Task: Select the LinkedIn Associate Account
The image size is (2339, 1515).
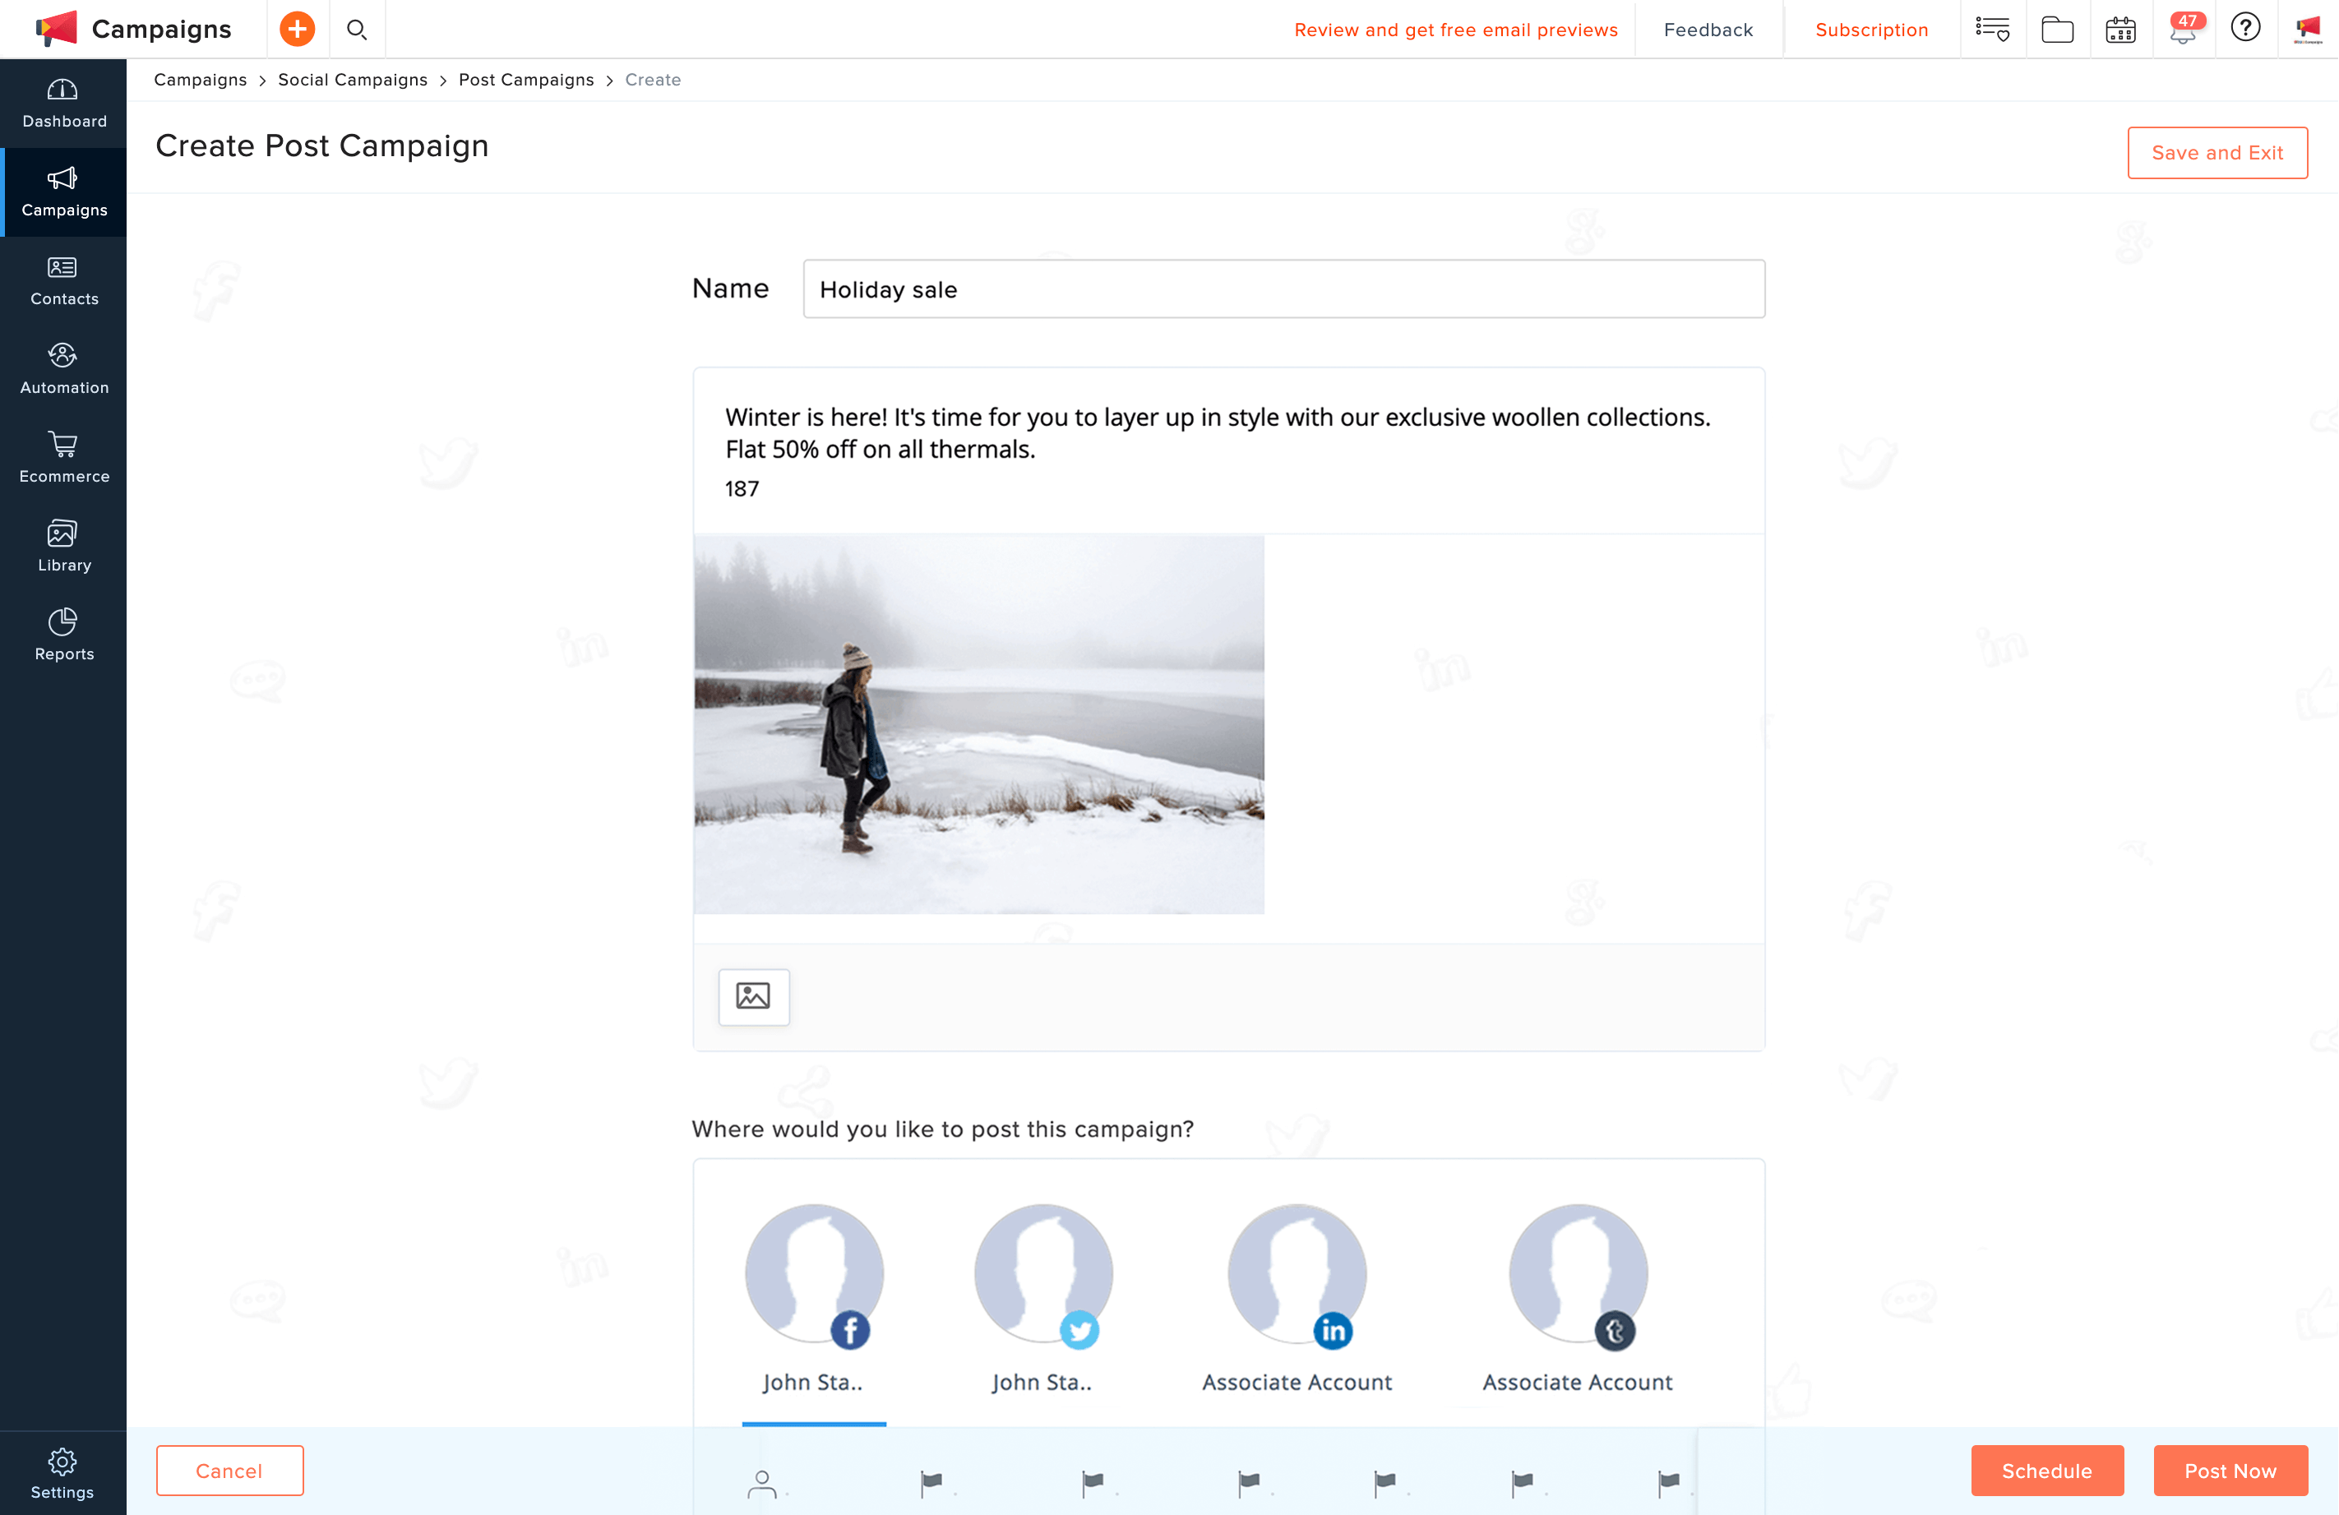Action: (x=1297, y=1299)
